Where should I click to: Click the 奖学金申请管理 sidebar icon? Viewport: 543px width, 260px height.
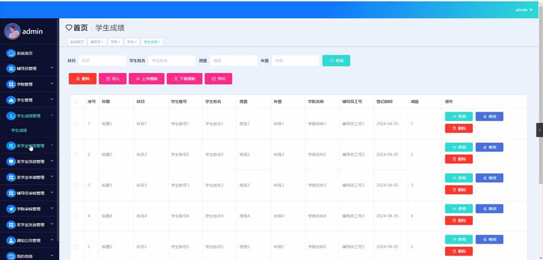(x=11, y=177)
